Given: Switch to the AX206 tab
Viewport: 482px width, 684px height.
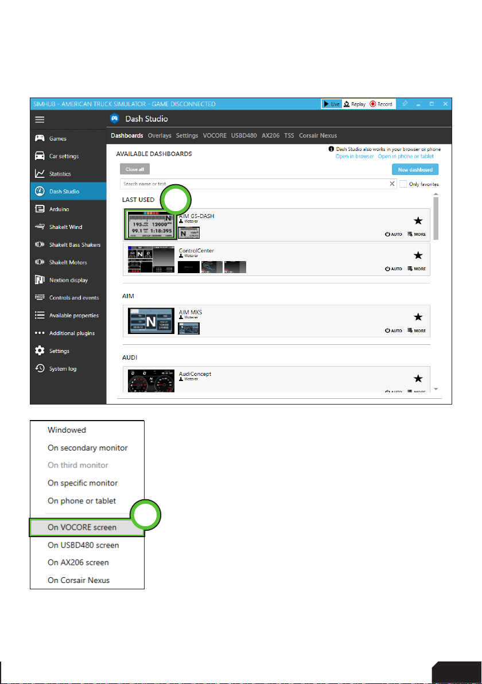Looking at the screenshot, I should [x=270, y=135].
